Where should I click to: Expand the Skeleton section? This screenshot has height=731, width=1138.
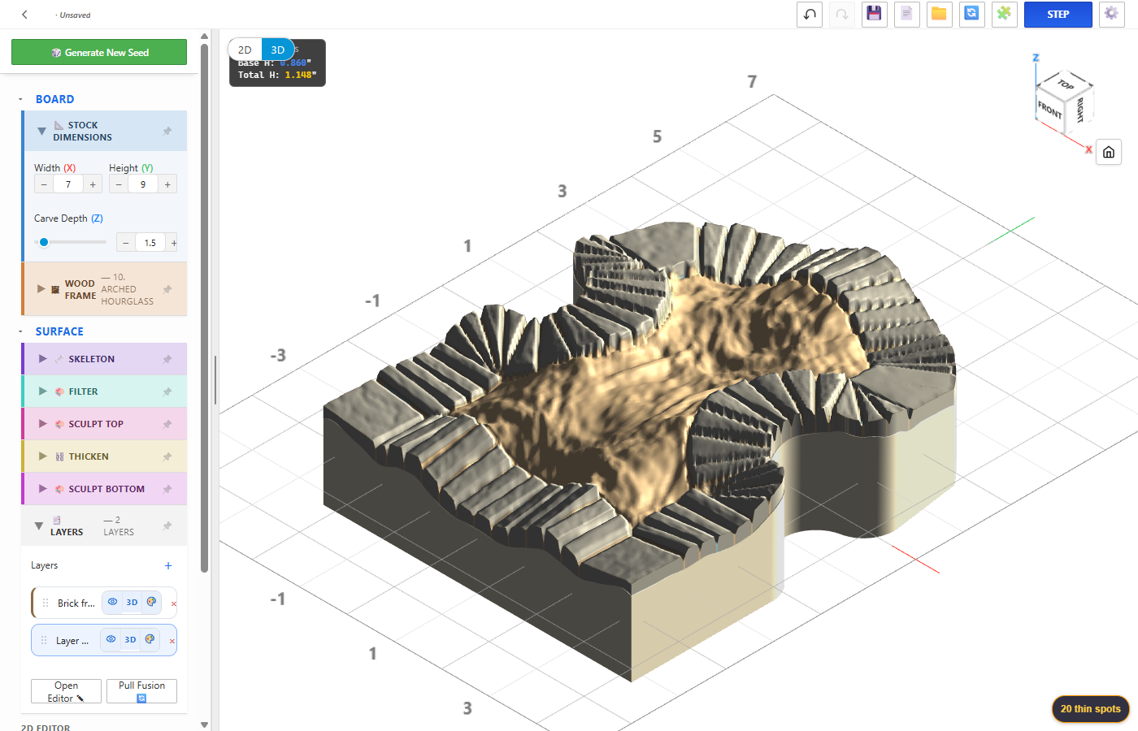click(x=43, y=359)
